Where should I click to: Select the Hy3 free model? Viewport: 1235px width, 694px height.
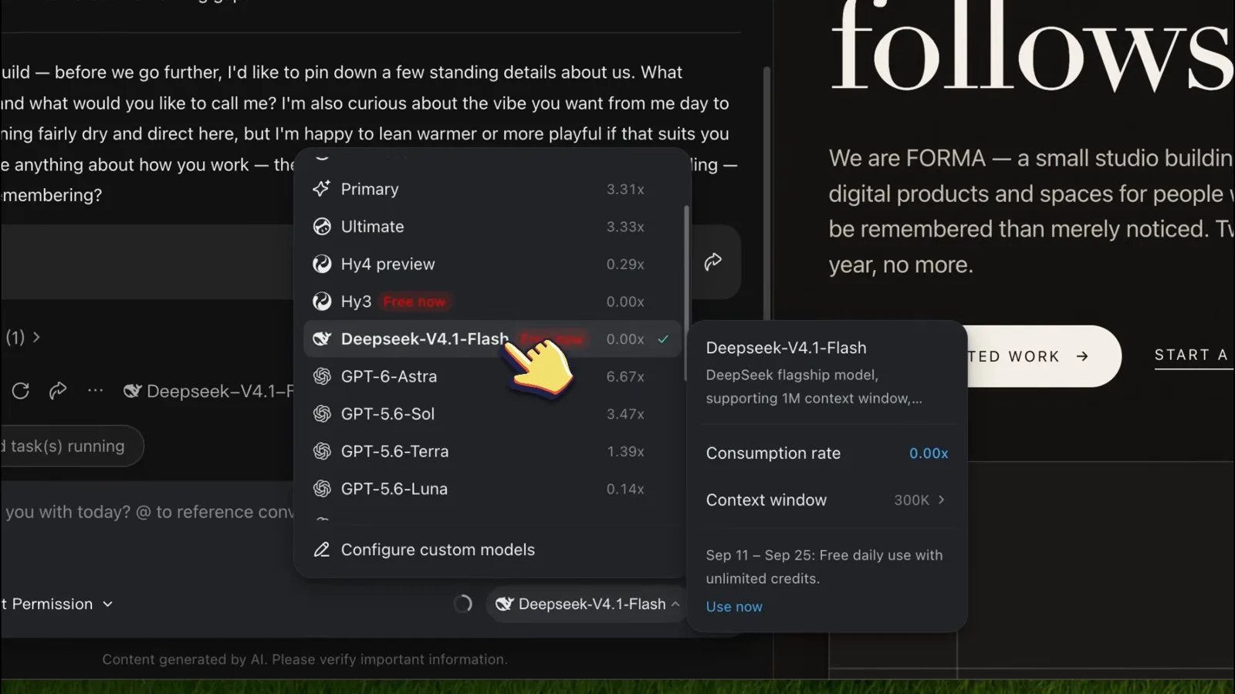pos(492,302)
